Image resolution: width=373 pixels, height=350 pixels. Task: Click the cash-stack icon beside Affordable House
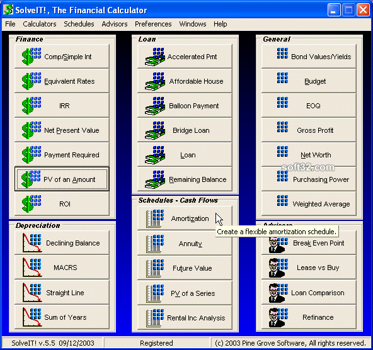click(x=155, y=81)
